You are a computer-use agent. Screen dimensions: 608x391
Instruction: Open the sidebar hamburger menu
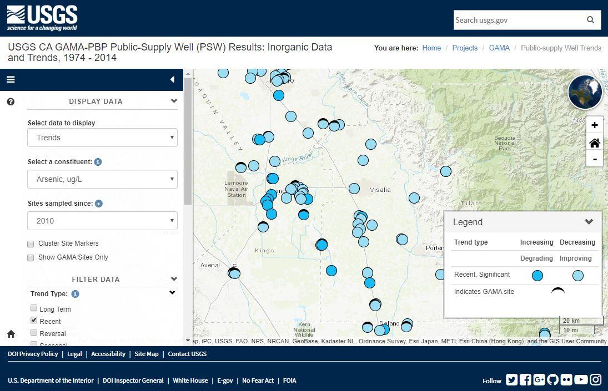click(x=11, y=79)
